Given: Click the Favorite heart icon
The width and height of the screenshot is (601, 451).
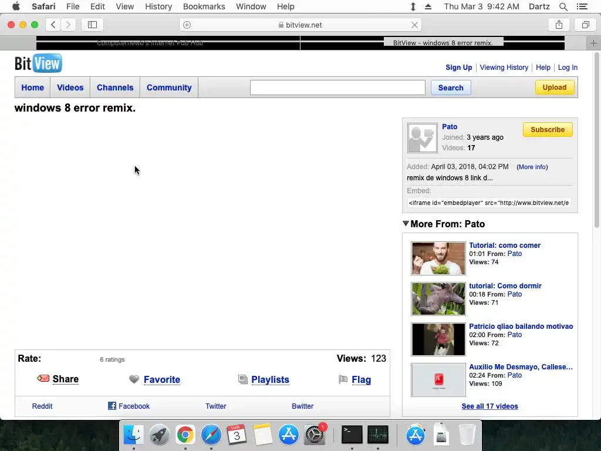Looking at the screenshot, I should (x=134, y=379).
